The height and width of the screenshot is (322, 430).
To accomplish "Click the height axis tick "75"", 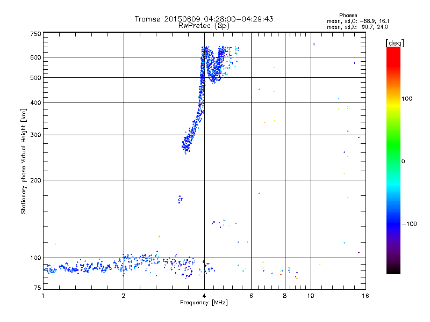I will tap(38, 288).
